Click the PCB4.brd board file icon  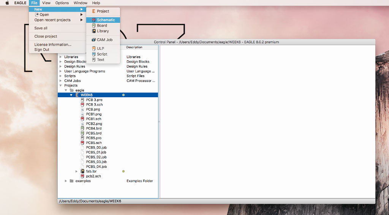[82, 128]
